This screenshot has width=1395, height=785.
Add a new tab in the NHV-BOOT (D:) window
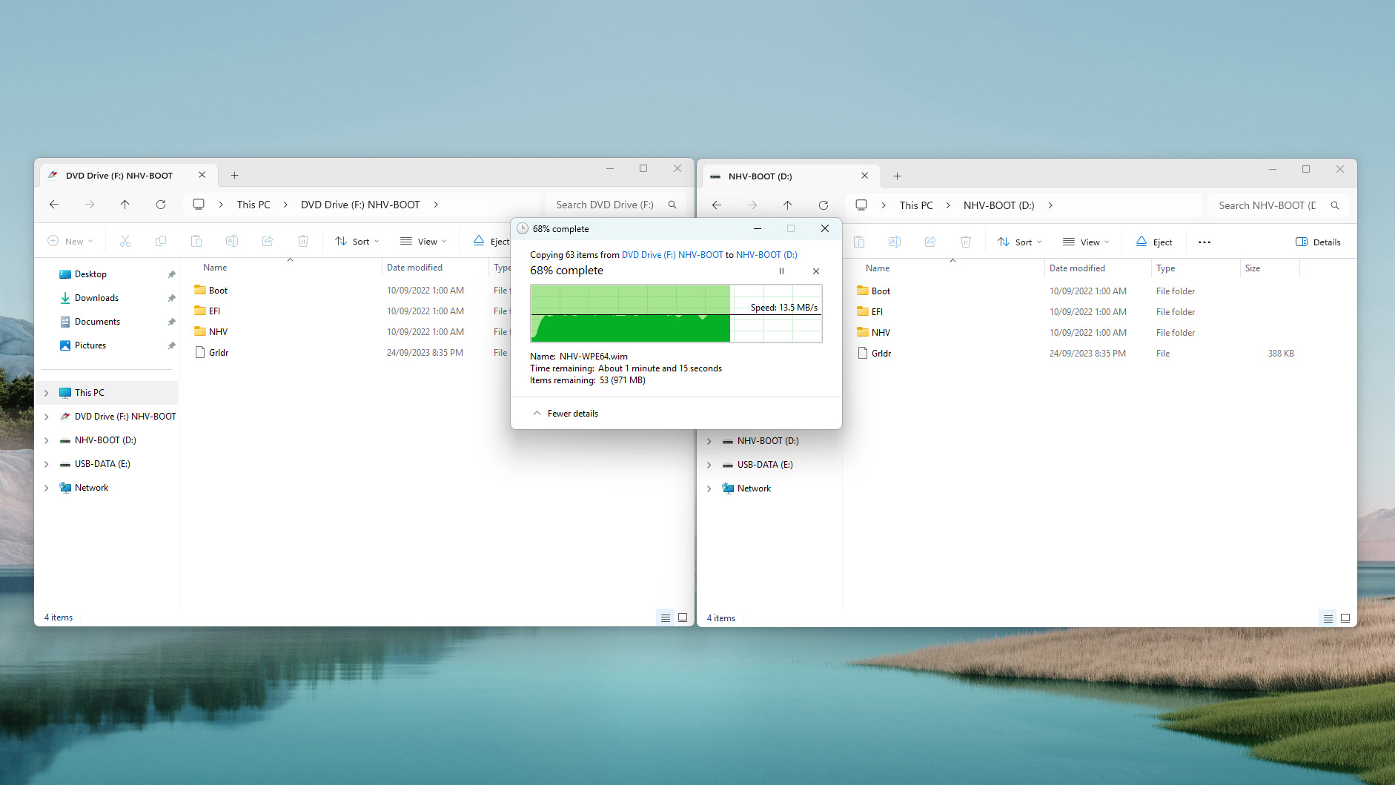point(897,176)
